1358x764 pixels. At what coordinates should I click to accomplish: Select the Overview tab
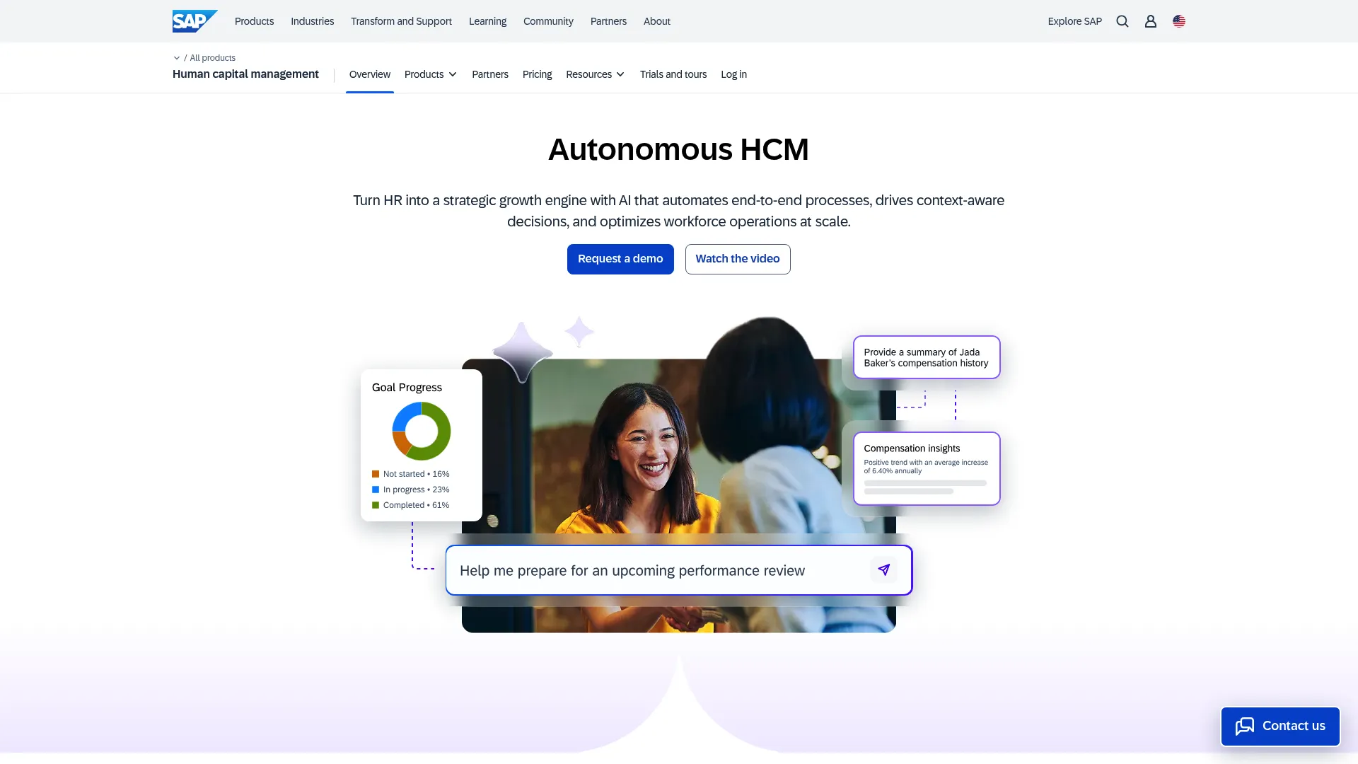(369, 74)
